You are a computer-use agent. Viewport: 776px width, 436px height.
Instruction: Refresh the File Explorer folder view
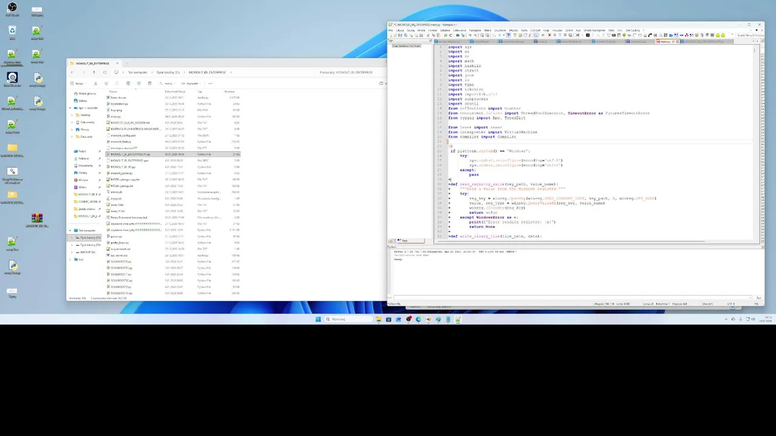coord(105,72)
